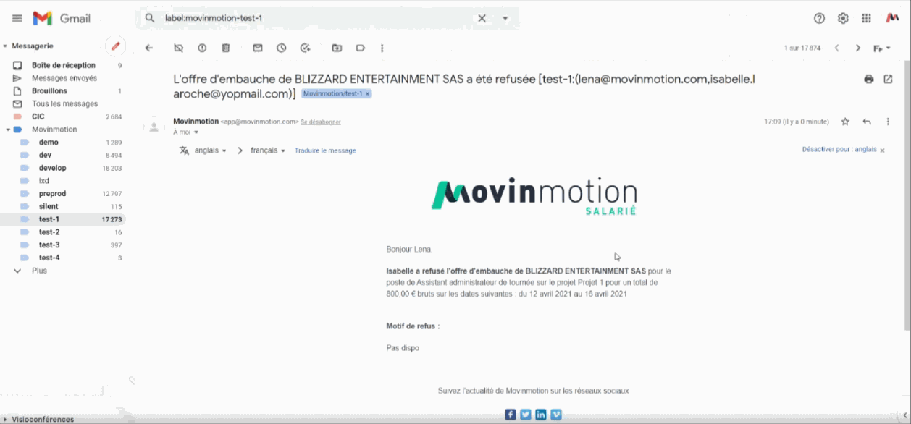The image size is (911, 424).
Task: Remove label icon in toolbar
Action: tap(178, 48)
